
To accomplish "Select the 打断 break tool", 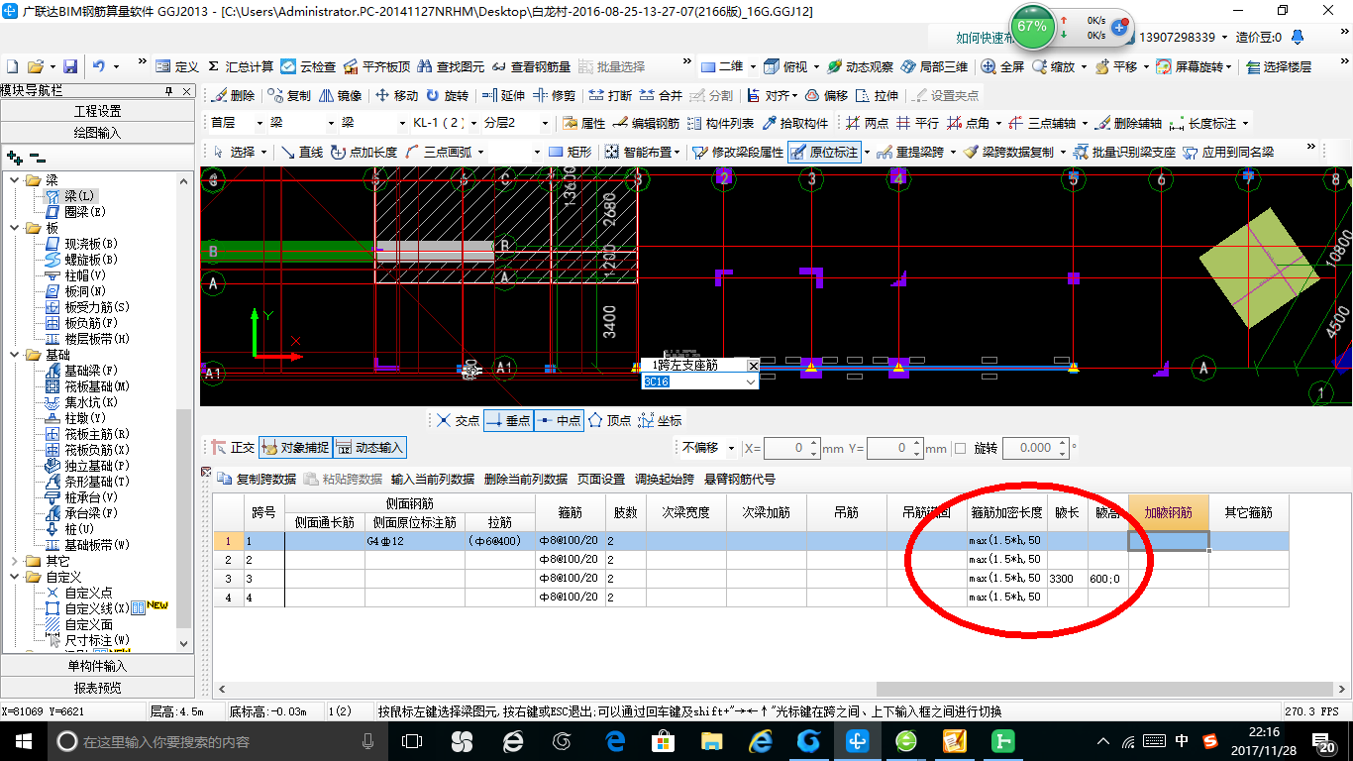I will [610, 95].
